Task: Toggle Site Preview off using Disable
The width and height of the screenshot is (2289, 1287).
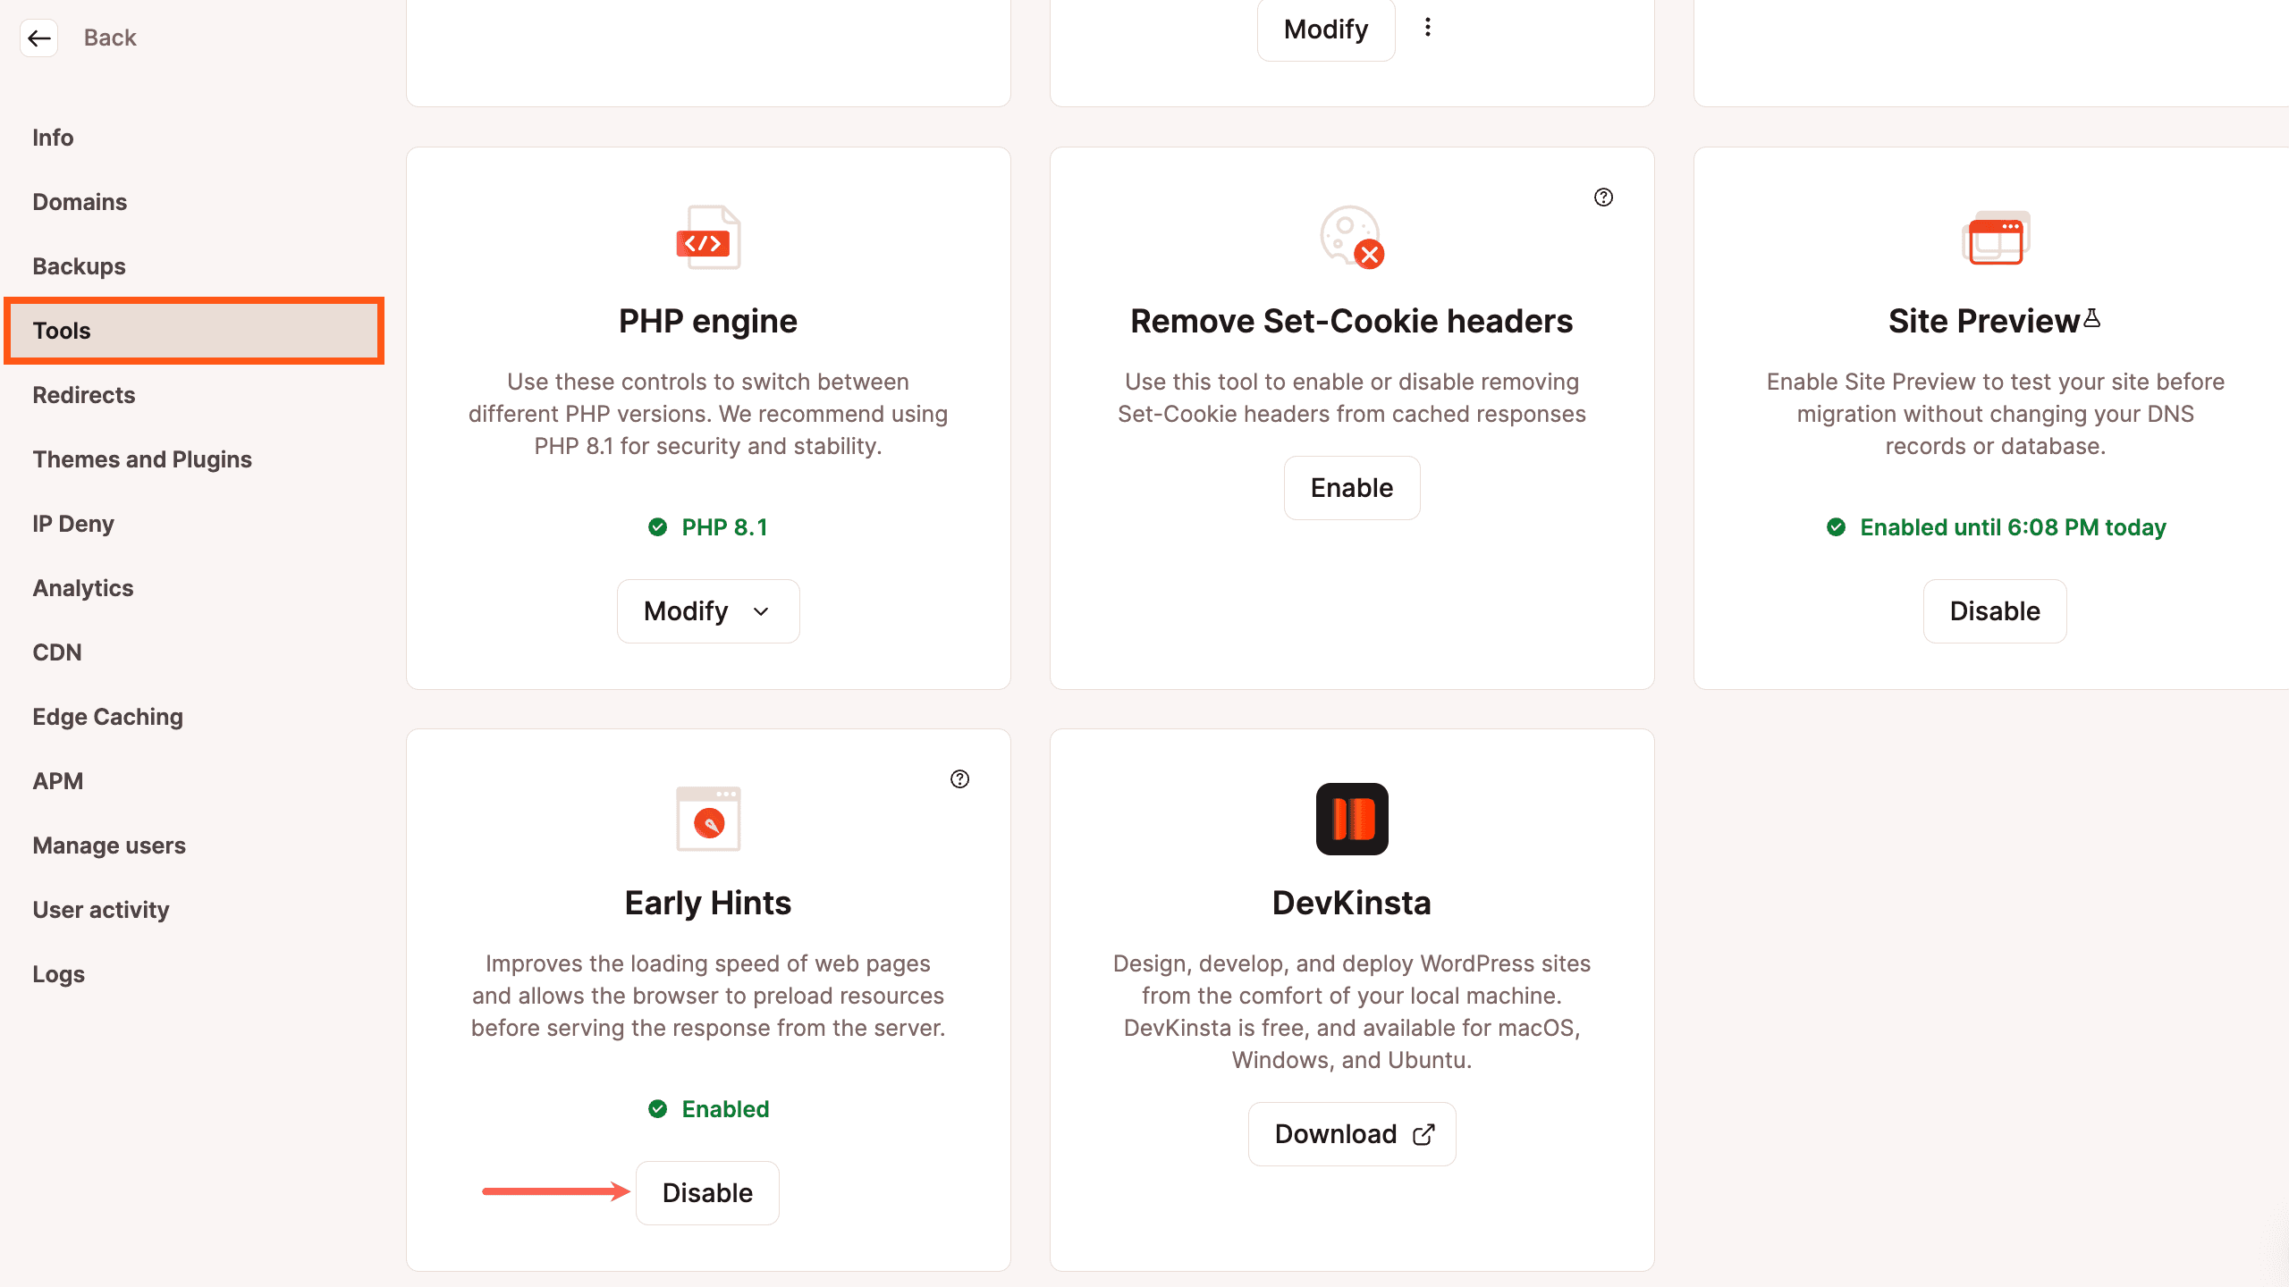Action: tap(1995, 610)
